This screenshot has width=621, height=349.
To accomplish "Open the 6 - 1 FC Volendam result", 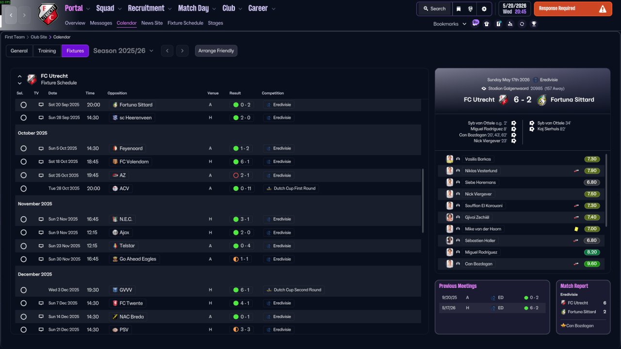I will 242,162.
